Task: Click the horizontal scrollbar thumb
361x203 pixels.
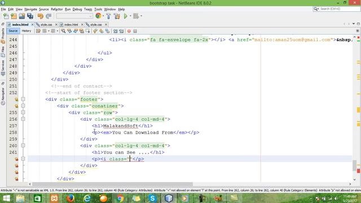Action: click(x=112, y=184)
